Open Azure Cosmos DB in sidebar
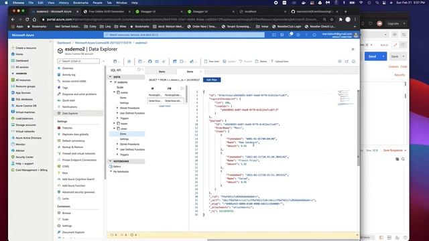This screenshot has width=429, height=241. pyautogui.click(x=24, y=106)
